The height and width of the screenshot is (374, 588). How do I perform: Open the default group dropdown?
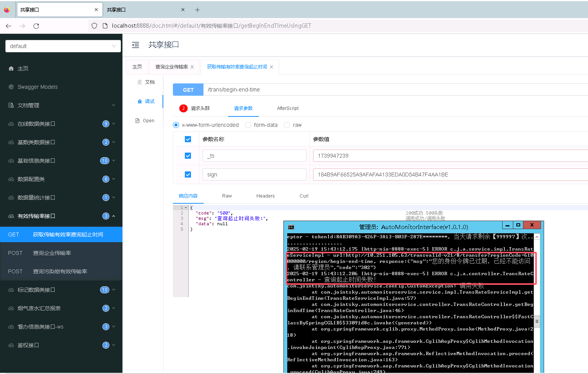(x=63, y=46)
